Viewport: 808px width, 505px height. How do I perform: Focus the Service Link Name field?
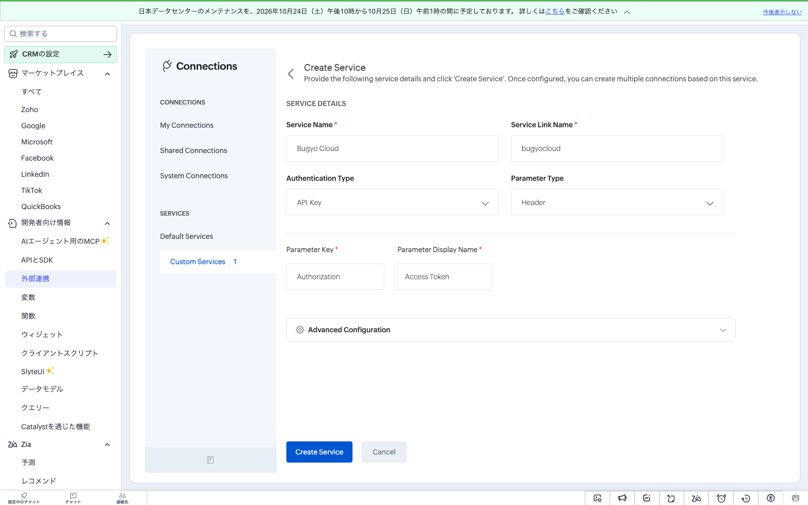[617, 148]
